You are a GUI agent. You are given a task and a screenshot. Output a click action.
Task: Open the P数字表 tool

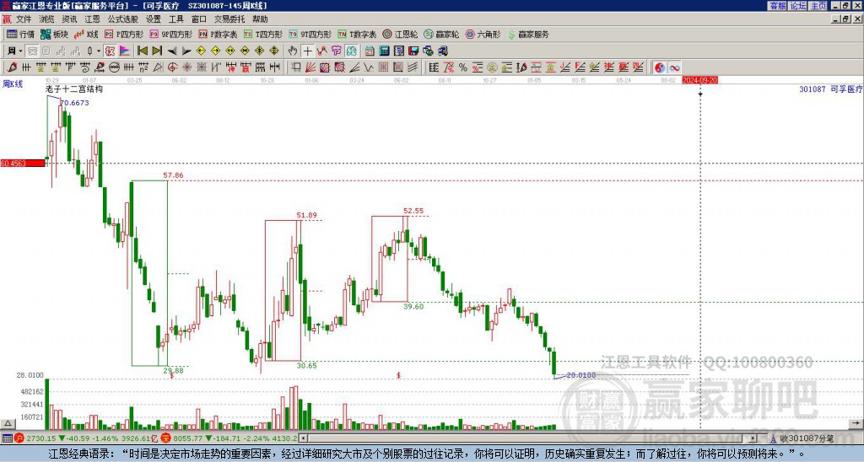(x=218, y=34)
